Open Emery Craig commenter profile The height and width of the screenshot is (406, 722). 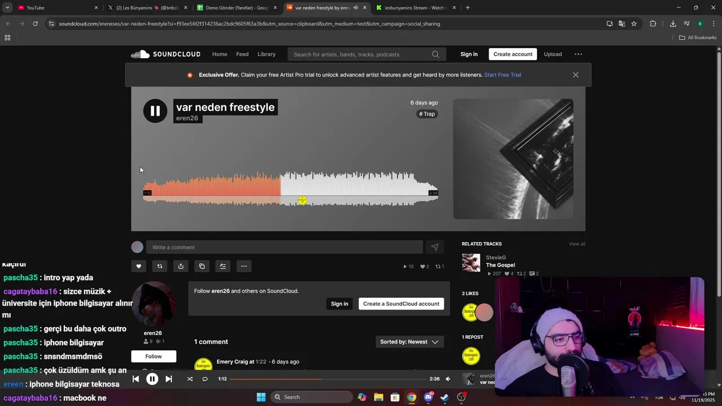(x=232, y=361)
